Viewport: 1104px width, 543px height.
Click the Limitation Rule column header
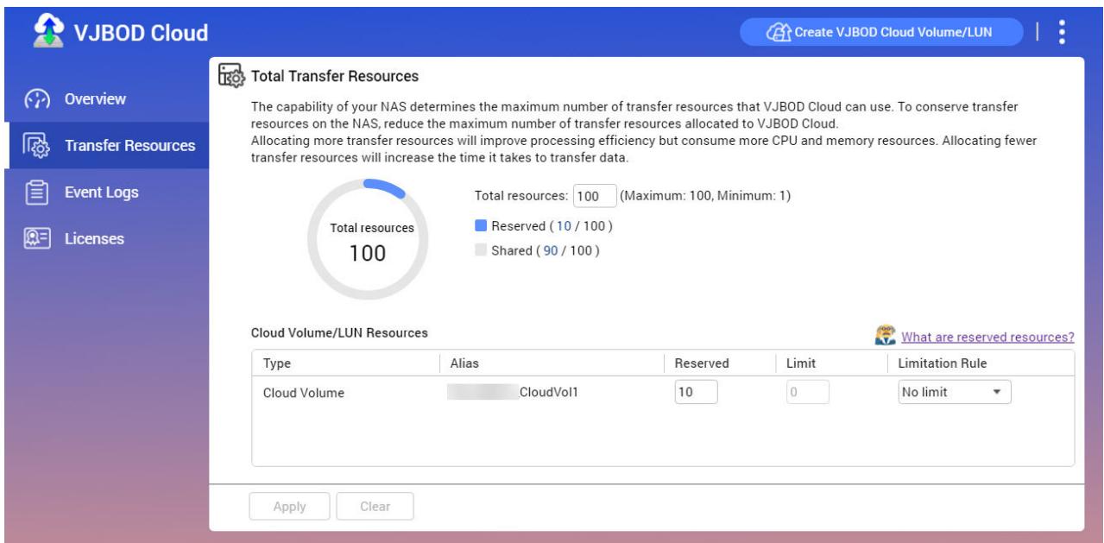point(942,364)
